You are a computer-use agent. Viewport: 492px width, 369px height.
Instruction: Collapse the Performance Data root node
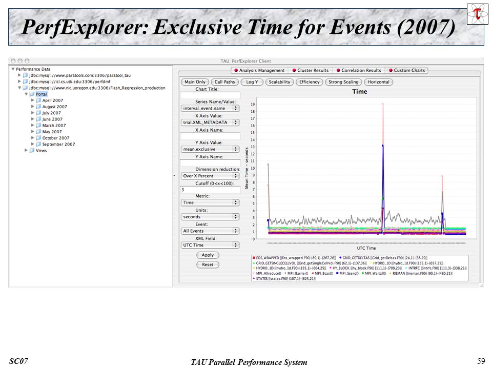click(x=13, y=69)
